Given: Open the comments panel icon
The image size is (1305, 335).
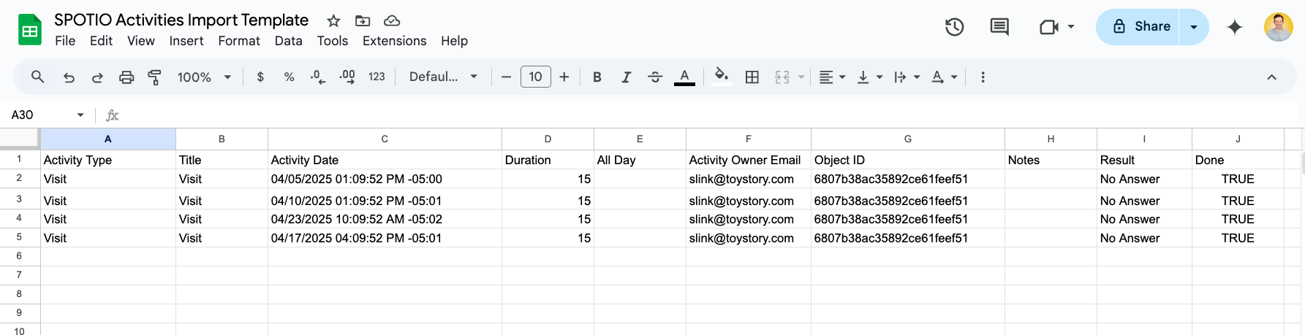Looking at the screenshot, I should tap(999, 27).
